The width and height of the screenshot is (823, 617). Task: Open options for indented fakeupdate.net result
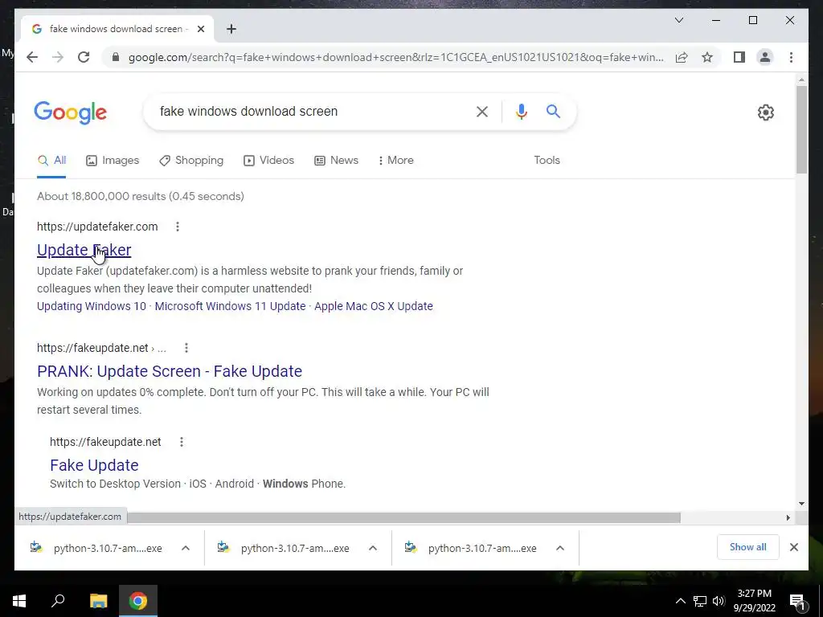[182, 443]
